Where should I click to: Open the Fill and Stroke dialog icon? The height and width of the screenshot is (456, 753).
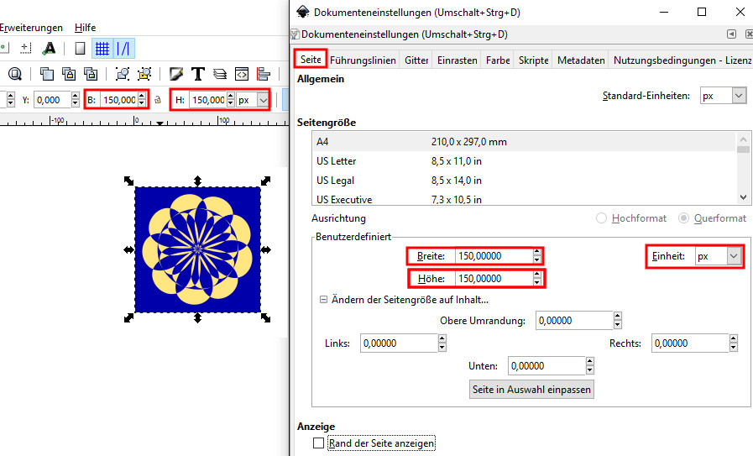(x=176, y=74)
